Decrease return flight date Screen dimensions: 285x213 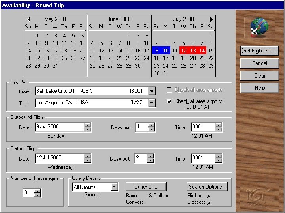point(87,160)
